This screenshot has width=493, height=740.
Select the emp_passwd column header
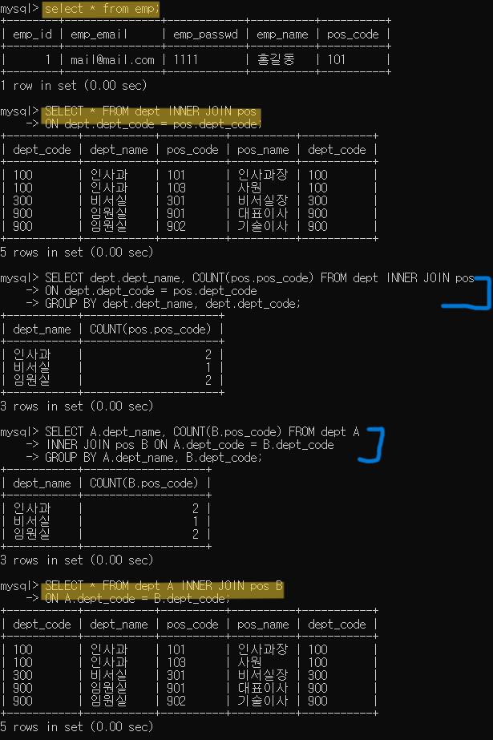pos(205,34)
